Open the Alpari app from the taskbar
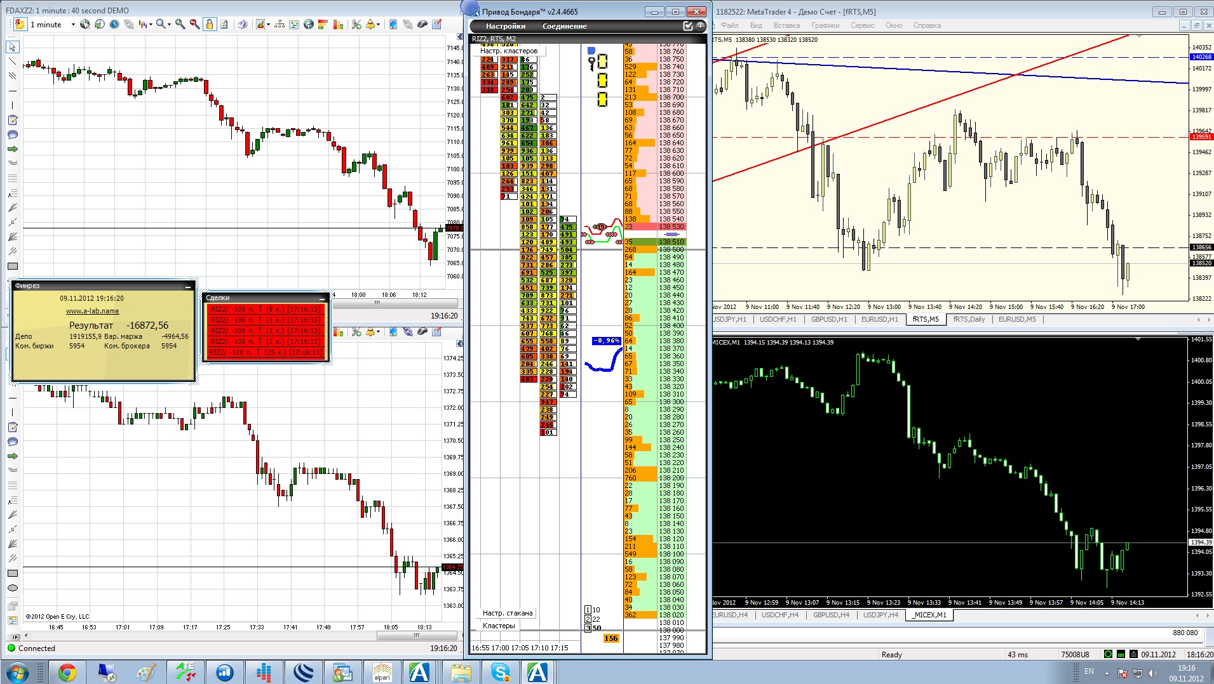1214x684 pixels. [x=382, y=672]
